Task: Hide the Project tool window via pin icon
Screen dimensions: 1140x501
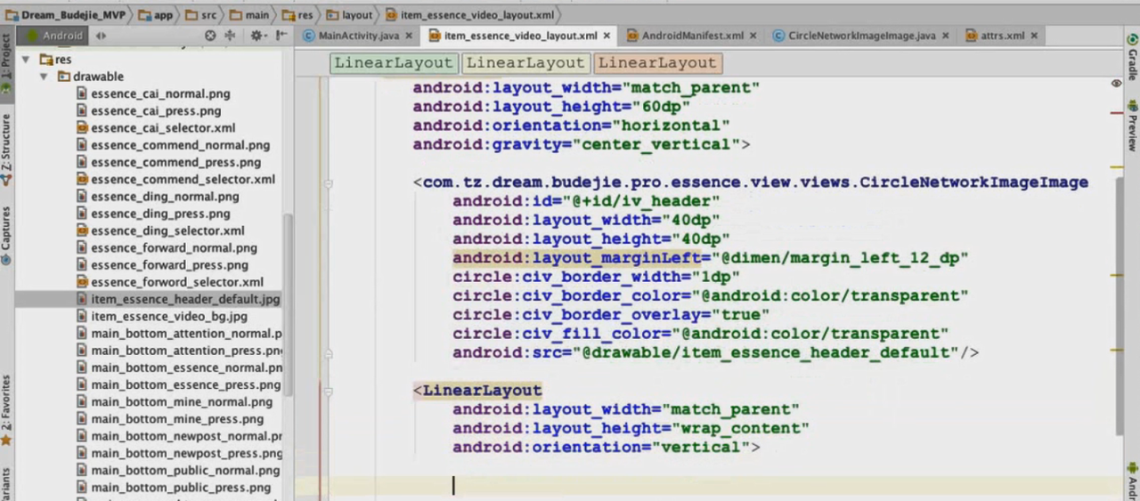Action: [x=281, y=36]
